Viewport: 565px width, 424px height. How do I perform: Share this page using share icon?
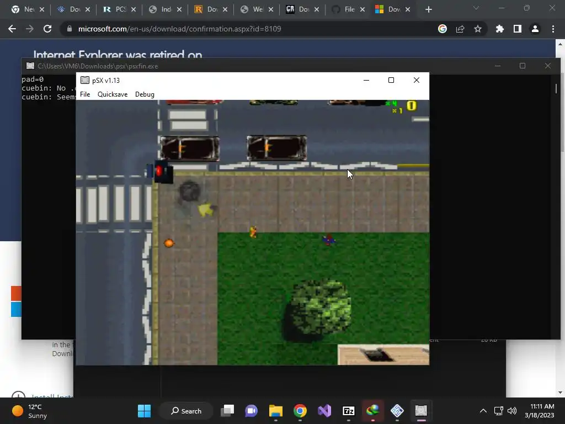pyautogui.click(x=460, y=29)
